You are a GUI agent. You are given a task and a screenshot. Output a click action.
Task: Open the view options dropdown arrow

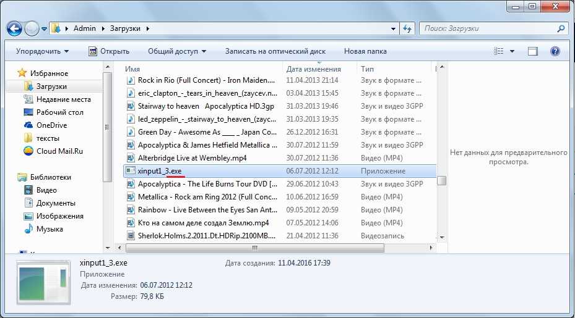click(512, 51)
